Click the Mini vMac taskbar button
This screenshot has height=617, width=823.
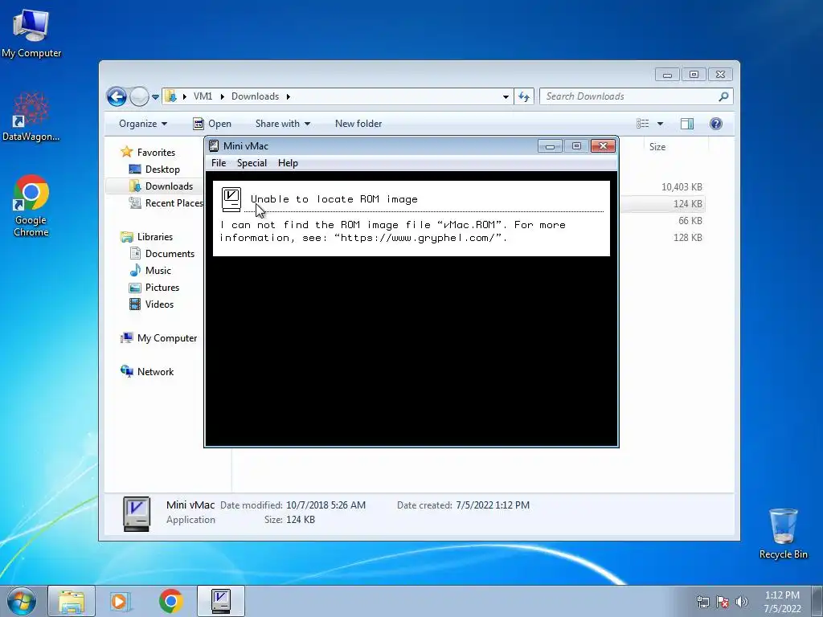coord(221,601)
